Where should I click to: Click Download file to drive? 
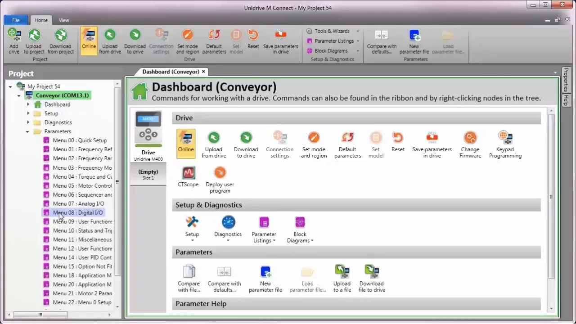click(x=372, y=279)
